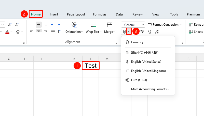Justify text alignment icon
This screenshot has height=116, width=204.
coord(53,32)
